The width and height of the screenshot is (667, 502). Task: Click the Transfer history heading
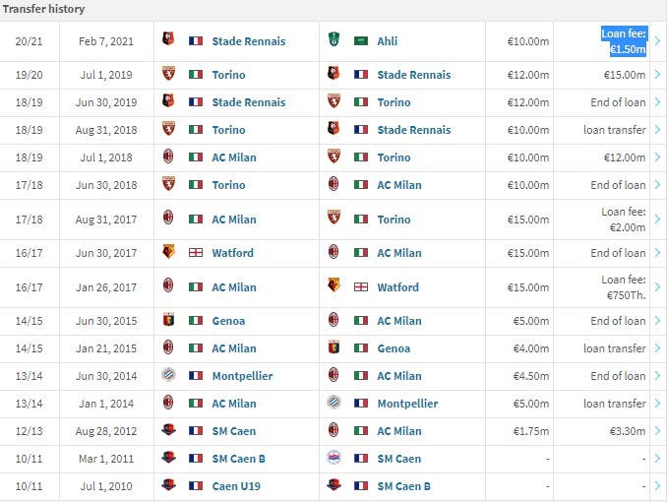point(44,9)
